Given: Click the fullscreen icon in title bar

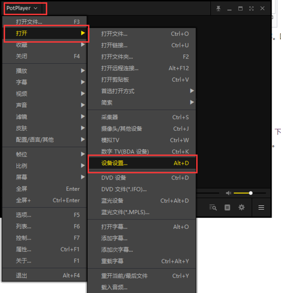Looking at the screenshot, I should (x=251, y=8).
